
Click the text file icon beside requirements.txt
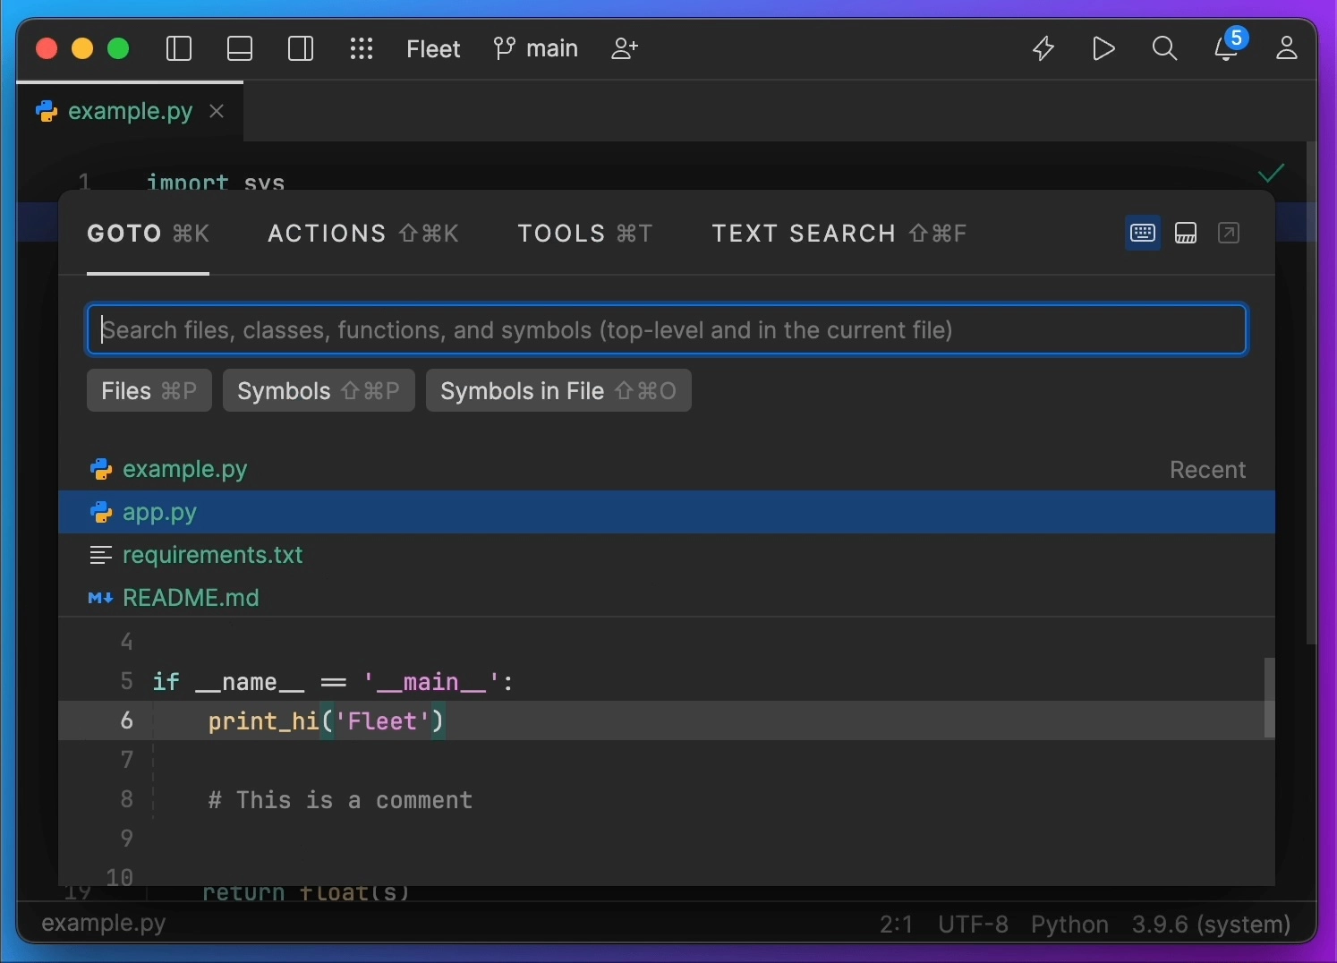[100, 555]
